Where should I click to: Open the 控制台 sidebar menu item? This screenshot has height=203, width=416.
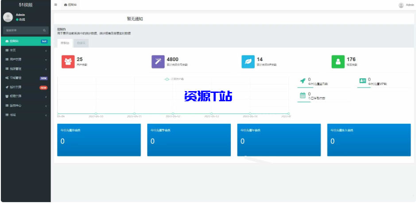26,41
